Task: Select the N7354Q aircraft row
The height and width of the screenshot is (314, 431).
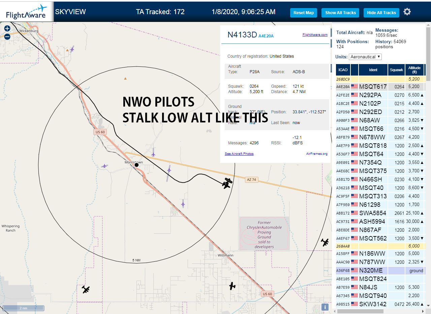Action: click(381, 163)
